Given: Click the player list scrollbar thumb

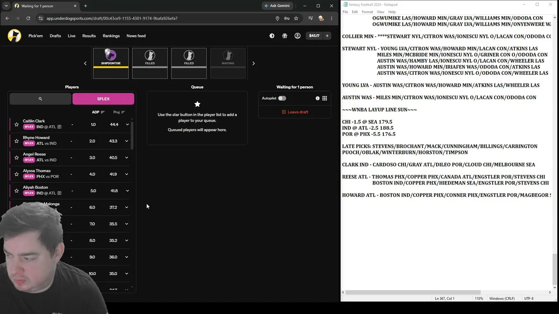Looking at the screenshot, I should click(x=132, y=135).
